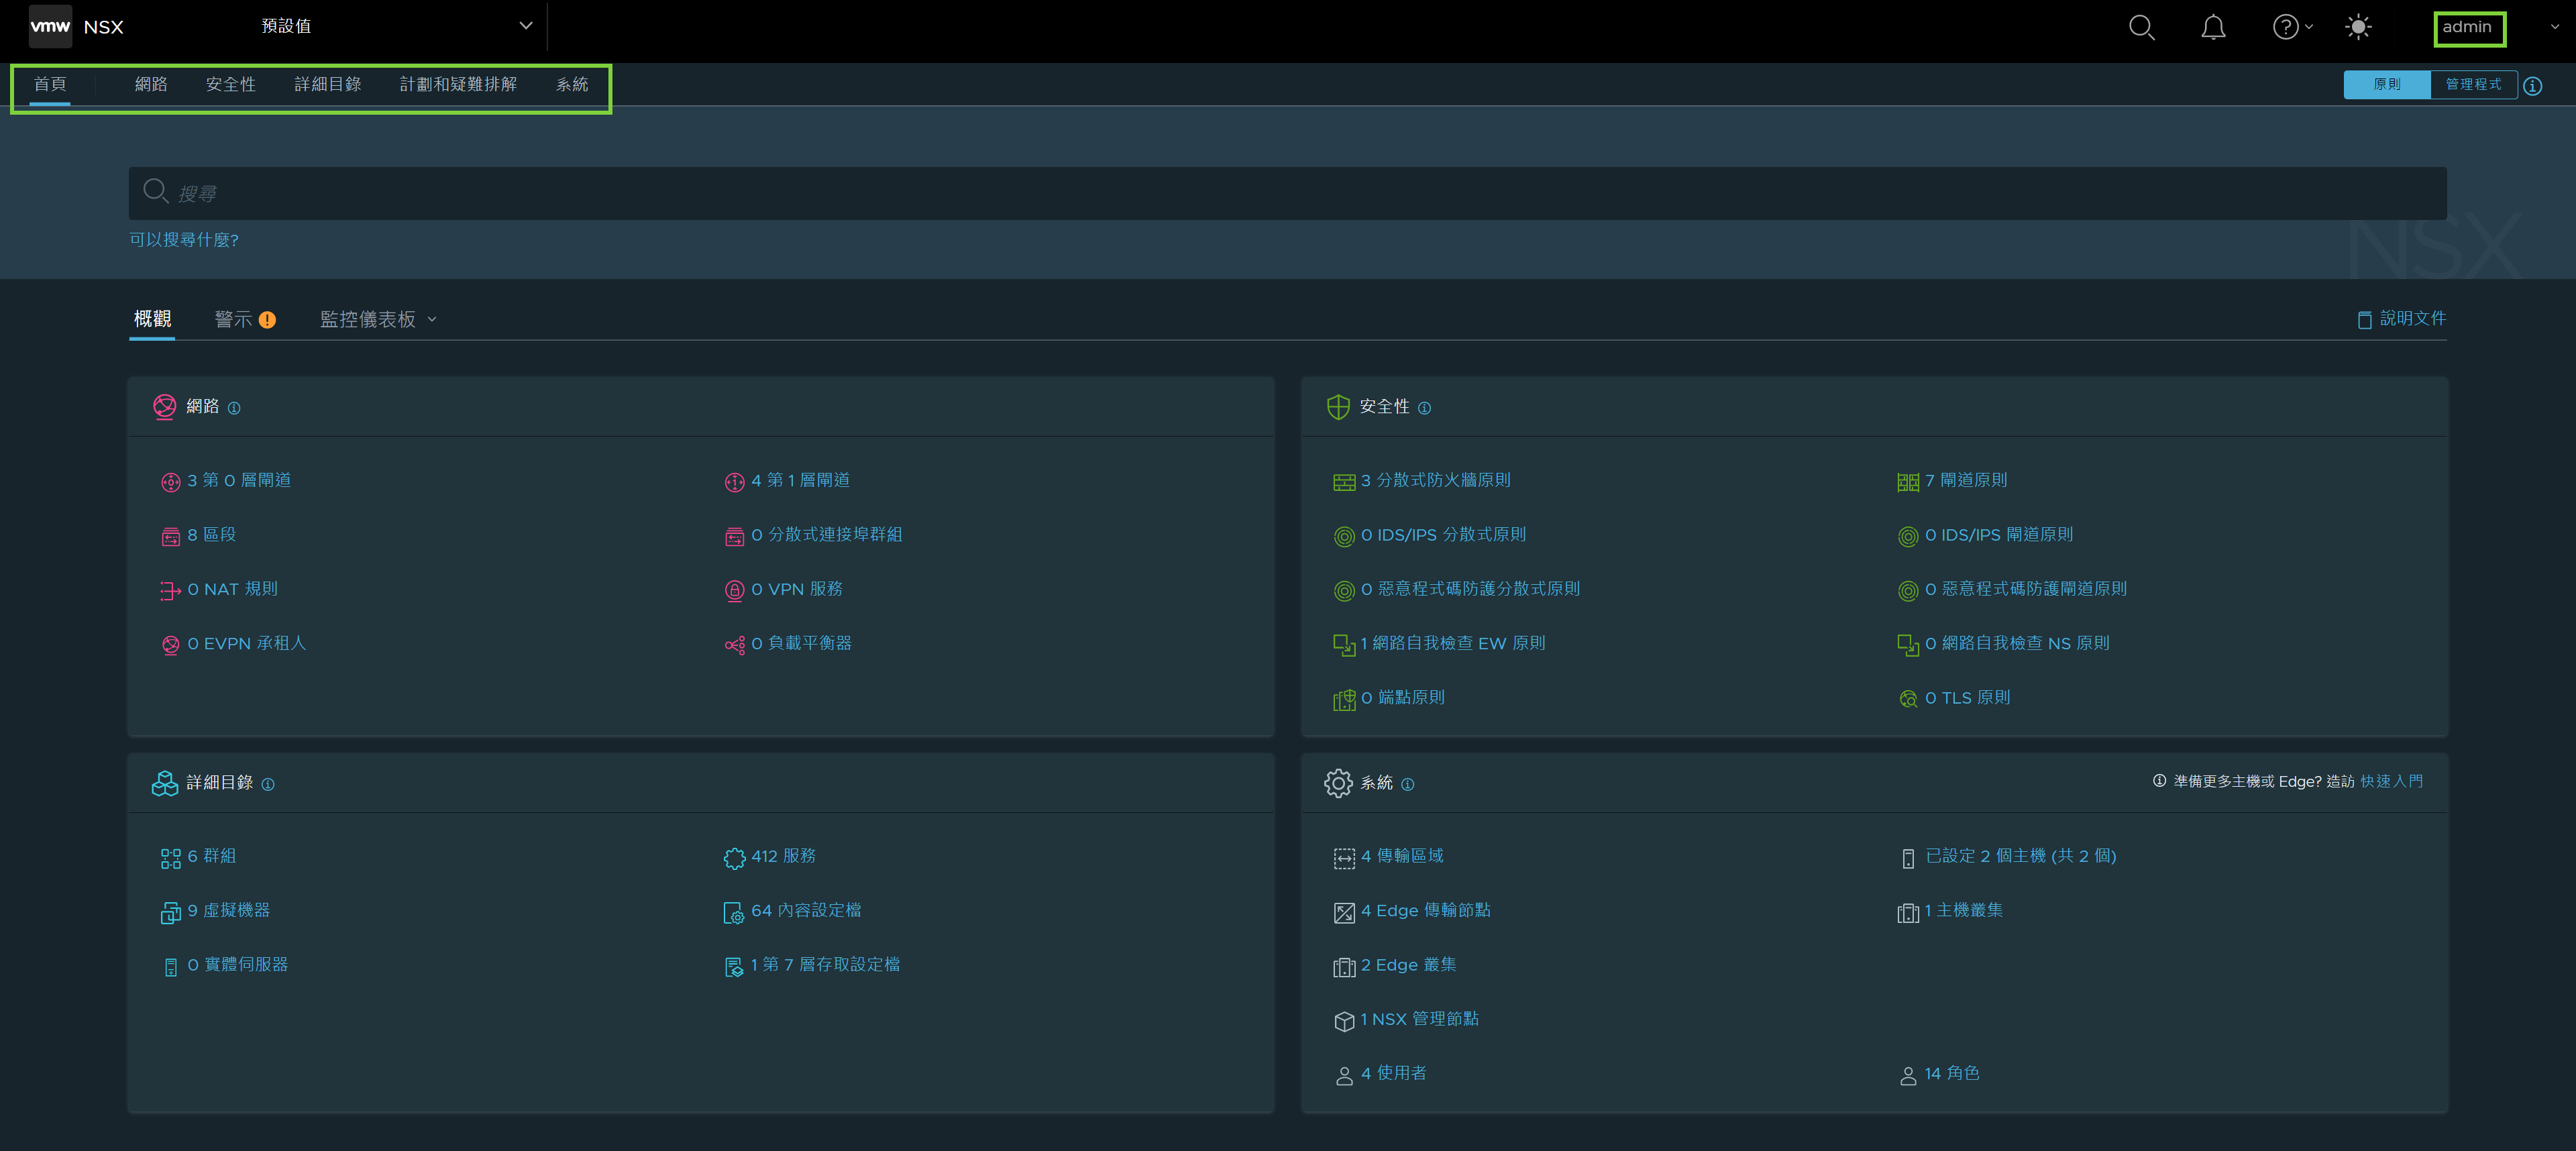Click the 端點原則 icon

tap(1344, 699)
